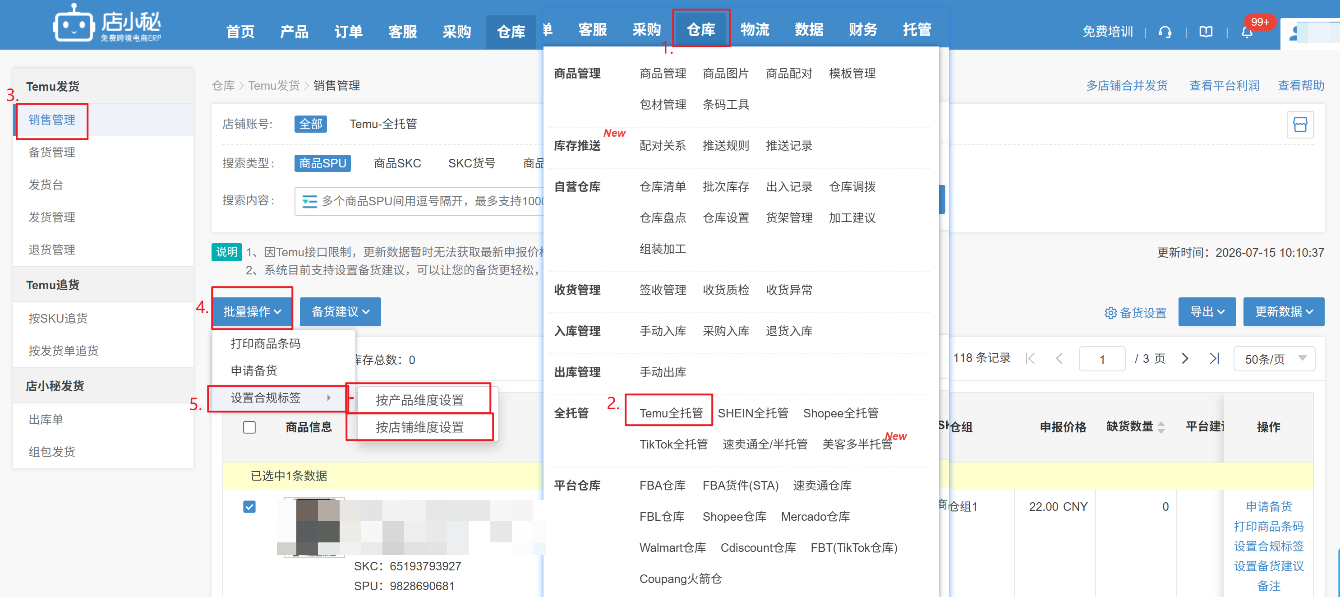Click 免费培训 in the header
Viewport: 1340px width, 597px height.
[1107, 32]
